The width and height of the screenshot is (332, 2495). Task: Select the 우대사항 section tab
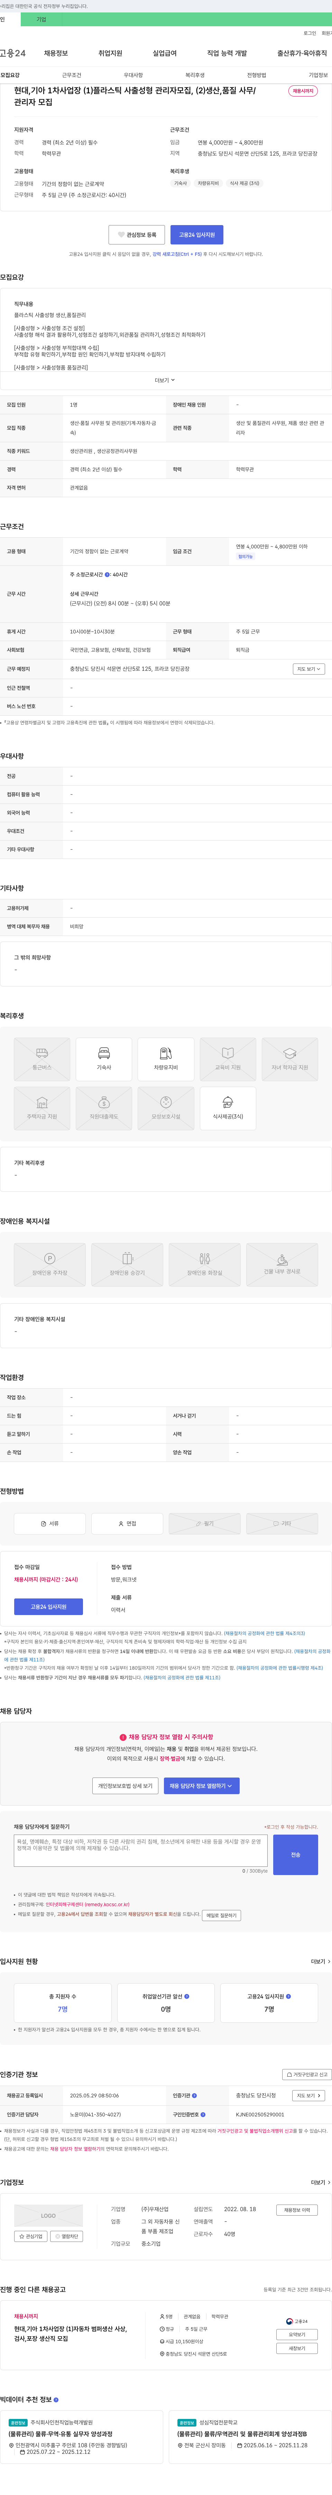pyautogui.click(x=133, y=75)
